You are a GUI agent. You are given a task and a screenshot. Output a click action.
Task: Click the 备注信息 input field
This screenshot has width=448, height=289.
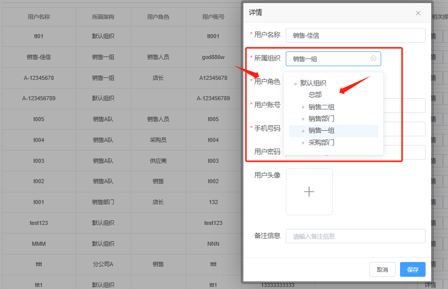coord(355,236)
